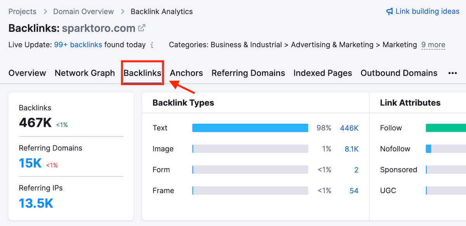Viewport: 466px width, 226px height.
Task: Expand the '9 more' categories
Action: 433,45
